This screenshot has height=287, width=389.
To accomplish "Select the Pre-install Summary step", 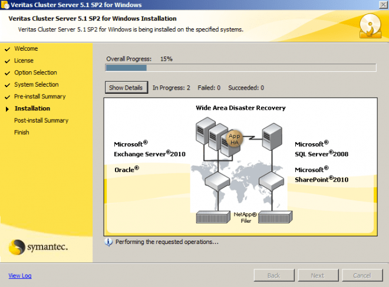I will (40, 97).
